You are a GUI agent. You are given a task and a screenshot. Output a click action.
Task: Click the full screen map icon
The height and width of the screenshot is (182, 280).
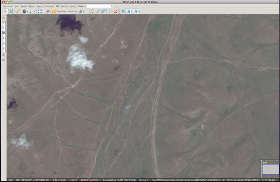coord(40,11)
